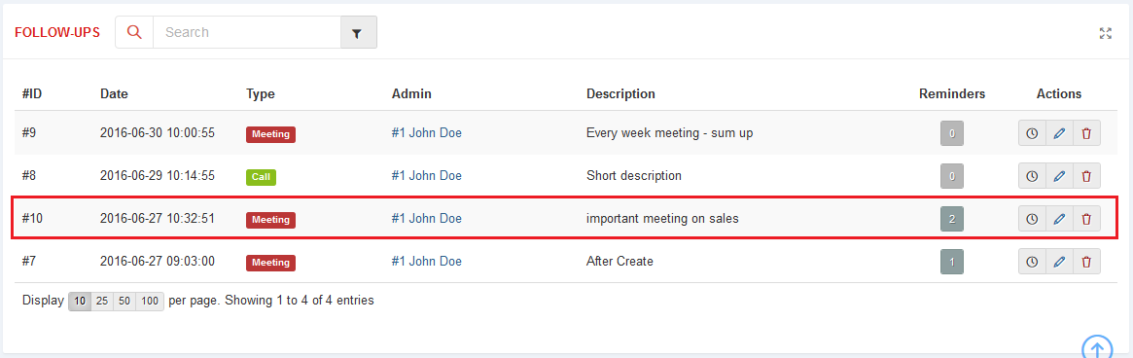The height and width of the screenshot is (358, 1133).
Task: Open the filter funnel dropdown
Action: point(359,32)
